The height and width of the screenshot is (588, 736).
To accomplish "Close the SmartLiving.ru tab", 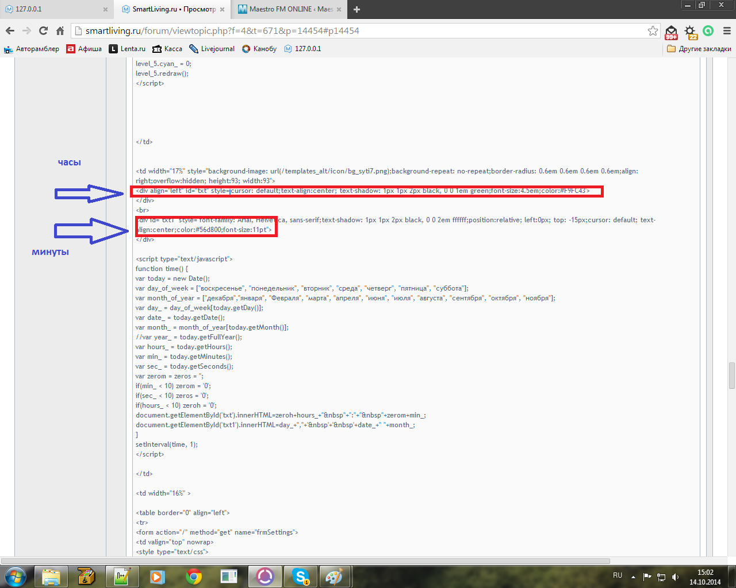I will (x=222, y=9).
